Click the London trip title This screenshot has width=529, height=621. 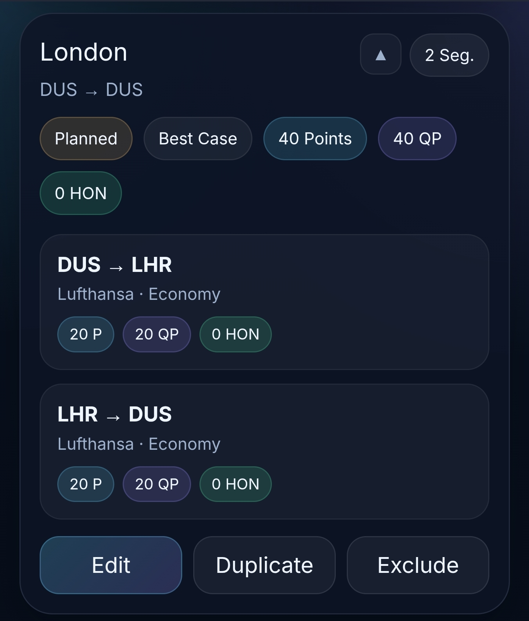click(84, 52)
